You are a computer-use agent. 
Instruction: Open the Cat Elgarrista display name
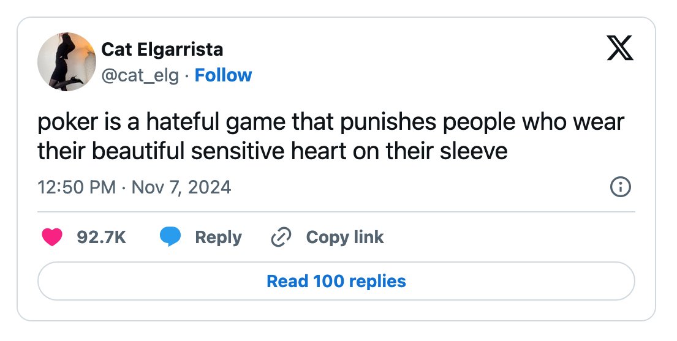point(162,49)
